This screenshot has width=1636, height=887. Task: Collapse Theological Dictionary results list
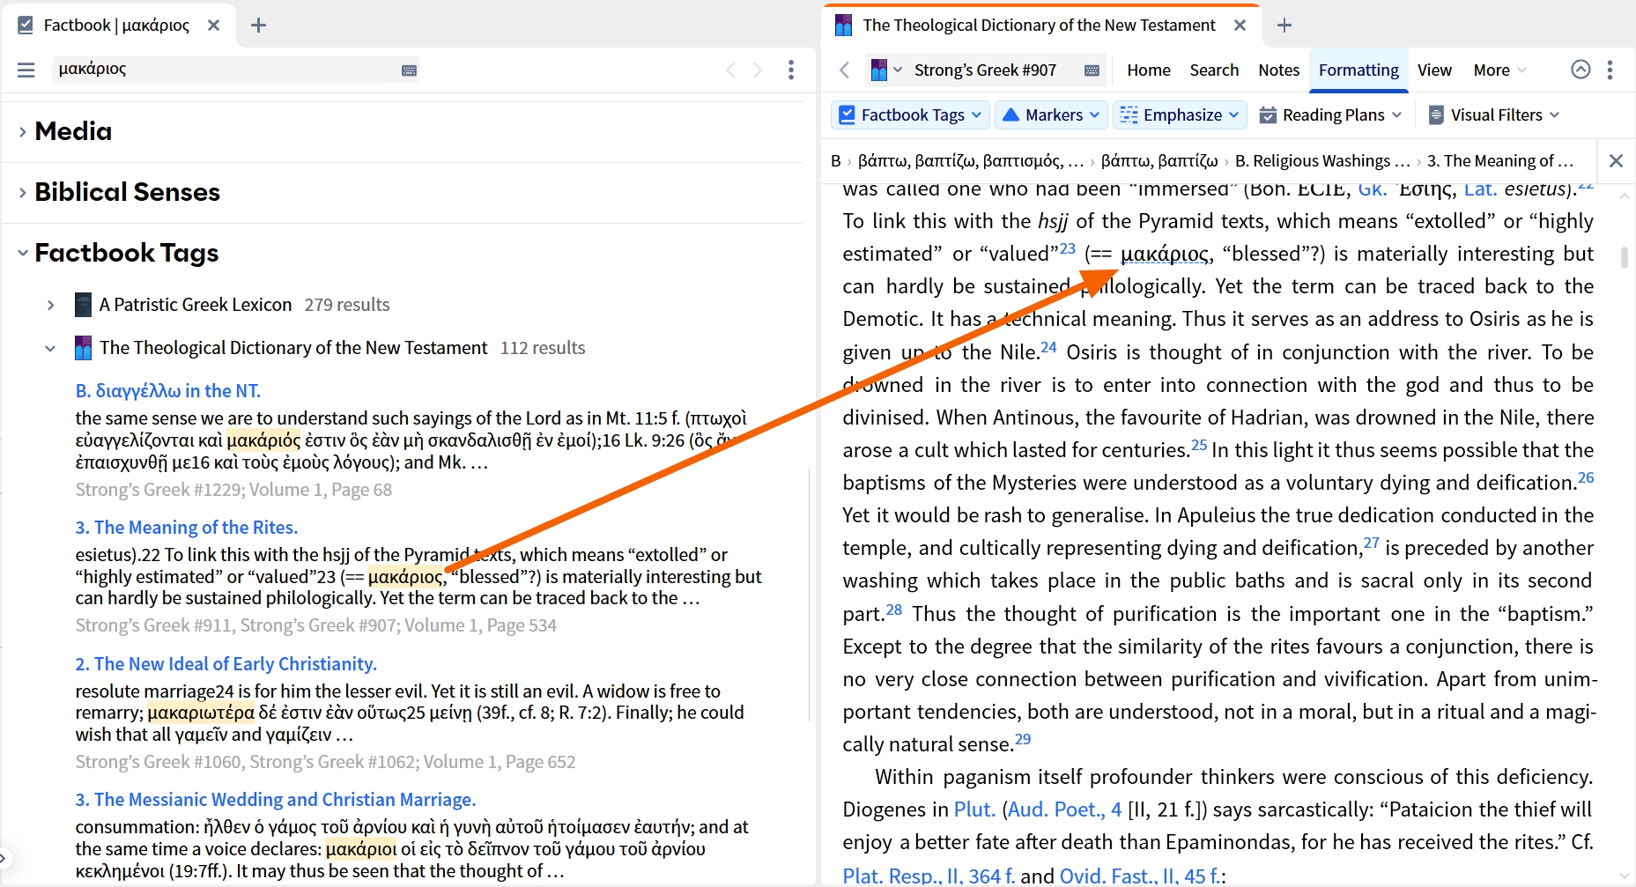50,348
